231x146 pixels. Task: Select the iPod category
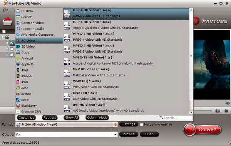(39, 82)
